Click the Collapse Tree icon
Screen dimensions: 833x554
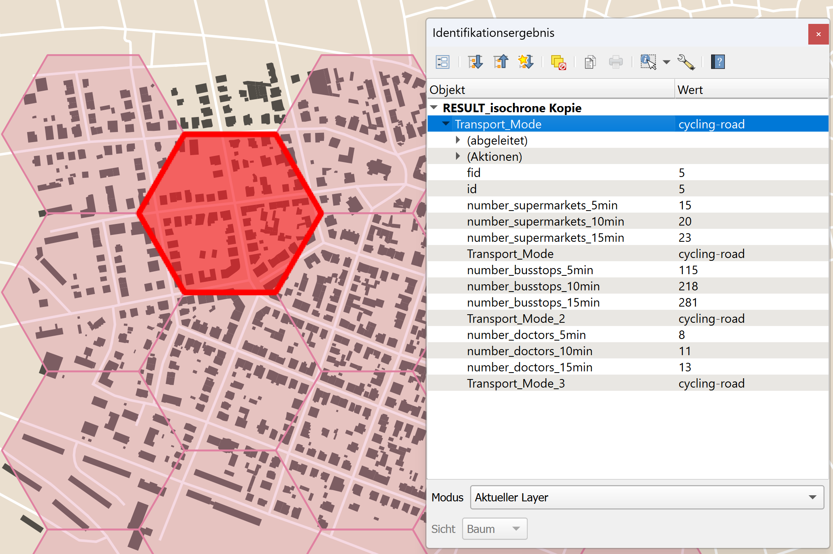[501, 62]
